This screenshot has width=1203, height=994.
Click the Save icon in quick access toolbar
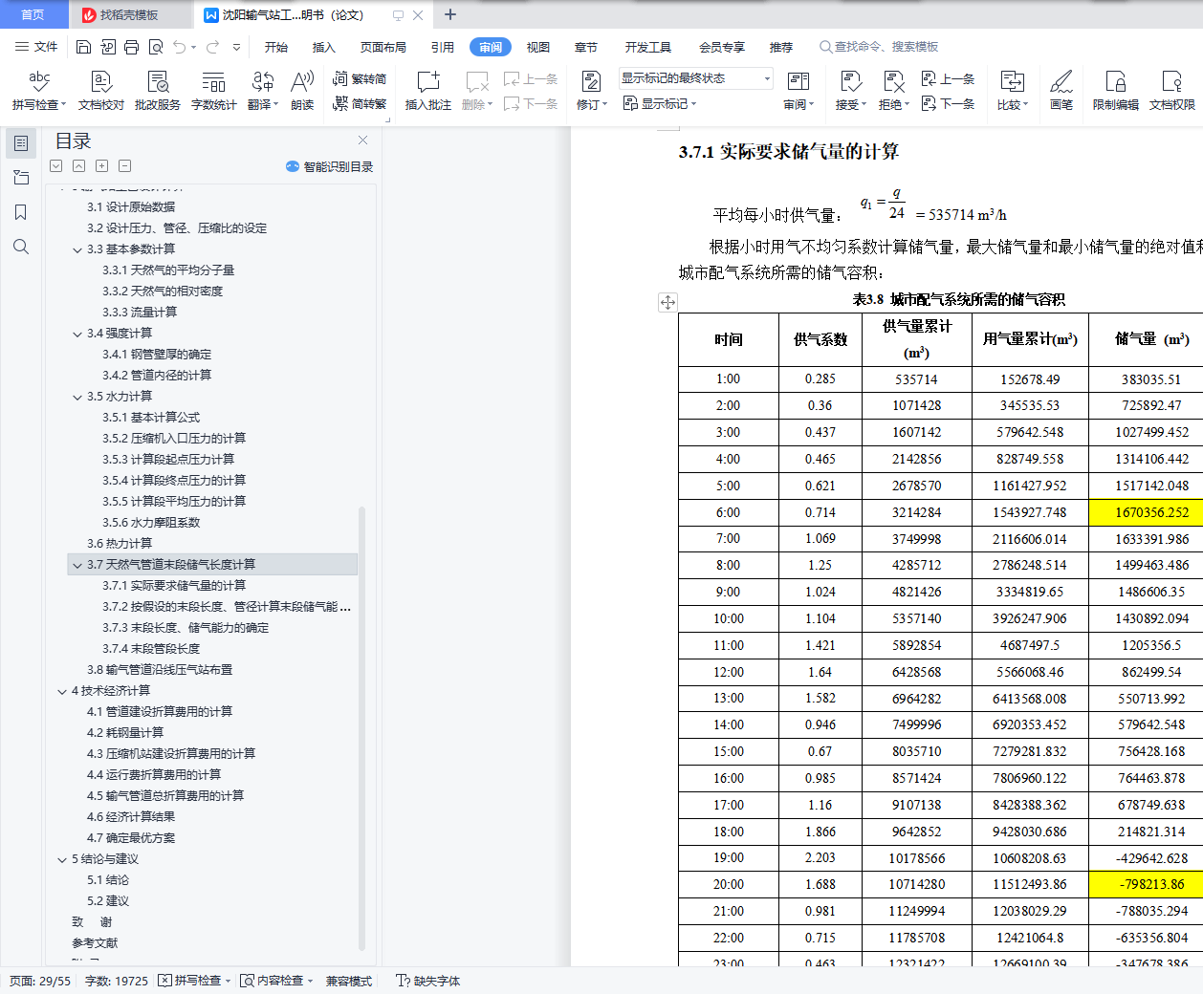pyautogui.click(x=83, y=47)
